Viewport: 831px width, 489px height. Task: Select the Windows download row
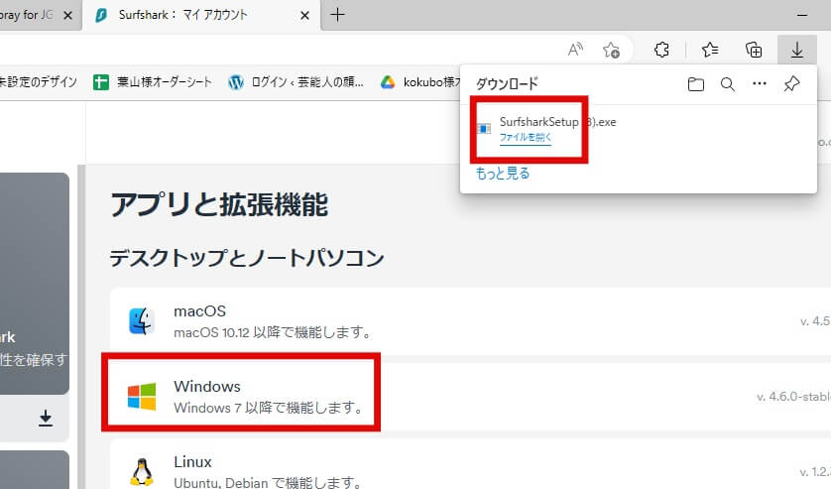coord(470,397)
